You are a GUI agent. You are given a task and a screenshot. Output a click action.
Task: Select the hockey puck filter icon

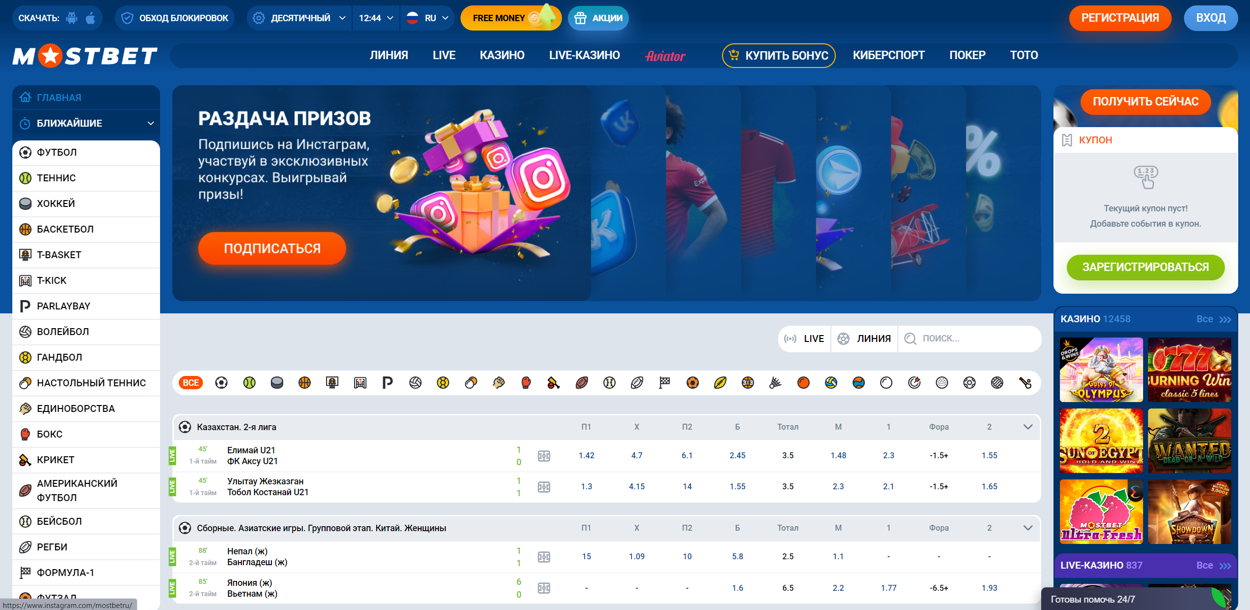277,383
